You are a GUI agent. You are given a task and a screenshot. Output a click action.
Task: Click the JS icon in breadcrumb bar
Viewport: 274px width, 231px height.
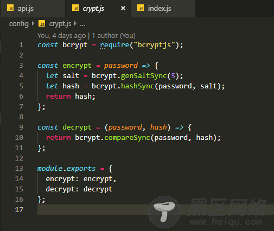(42, 23)
